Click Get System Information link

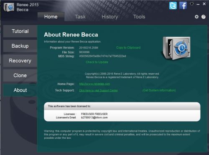[159, 90]
